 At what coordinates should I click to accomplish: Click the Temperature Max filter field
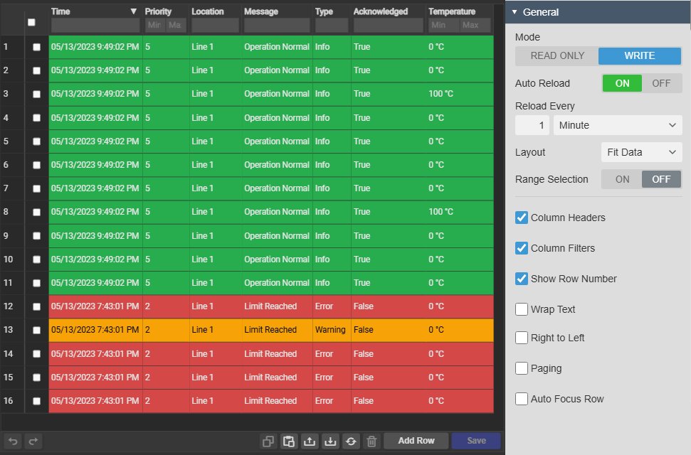point(475,25)
